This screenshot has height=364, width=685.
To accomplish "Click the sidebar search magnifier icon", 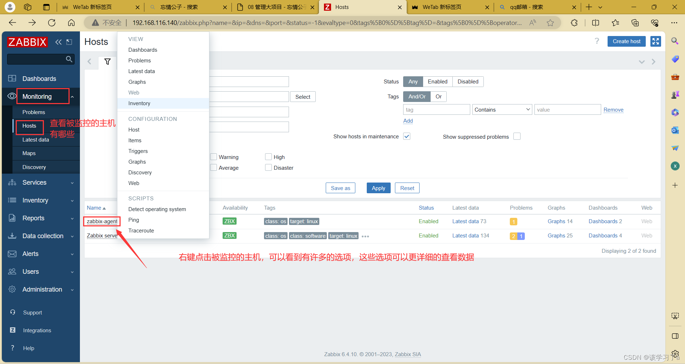I will 69,59.
